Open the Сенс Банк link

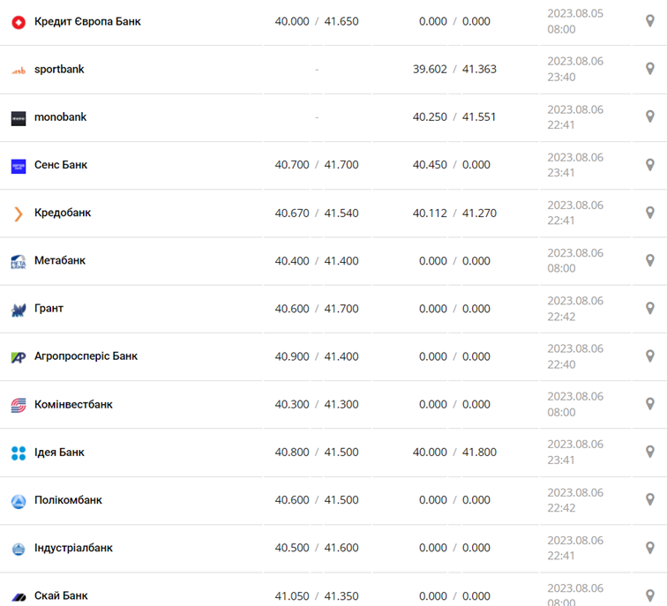61,165
